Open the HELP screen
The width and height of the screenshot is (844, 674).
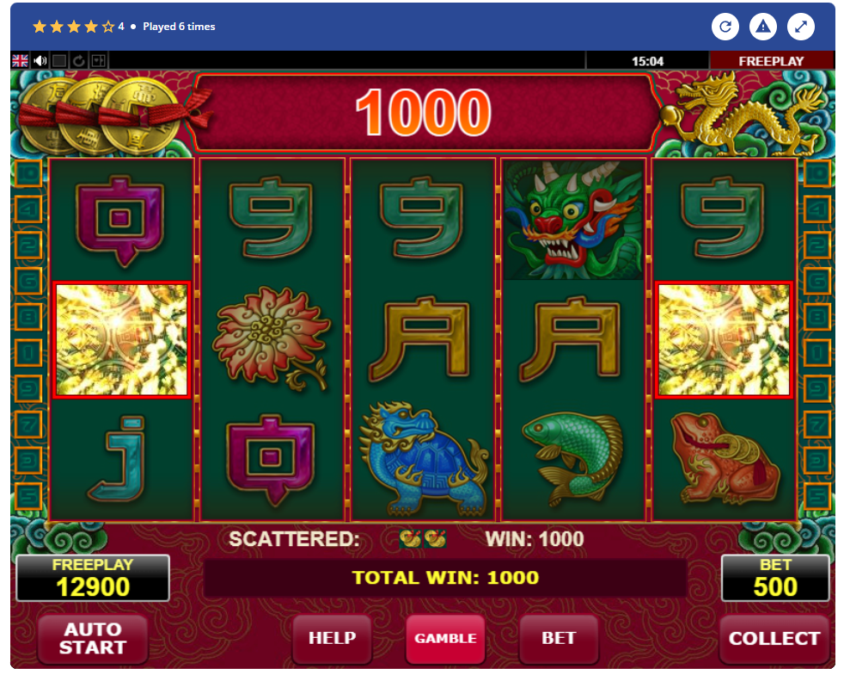coord(332,639)
